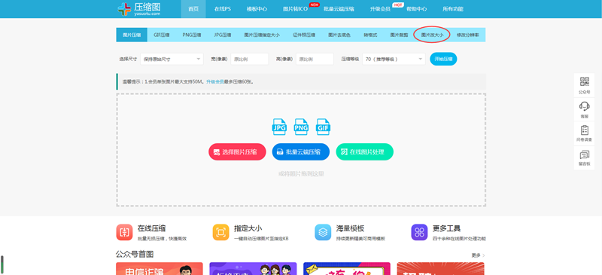602x275 pixels.
Task: Focus the 高(像素) height input field
Action: tap(315, 60)
